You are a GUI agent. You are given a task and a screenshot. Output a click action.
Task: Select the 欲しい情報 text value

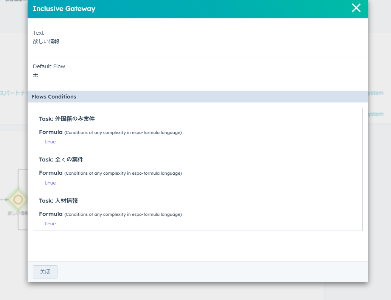pyautogui.click(x=46, y=42)
